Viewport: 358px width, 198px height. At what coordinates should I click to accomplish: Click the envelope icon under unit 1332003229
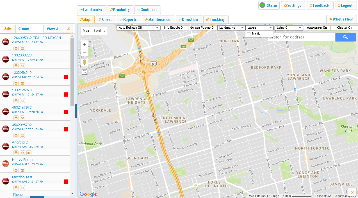(x=22, y=66)
